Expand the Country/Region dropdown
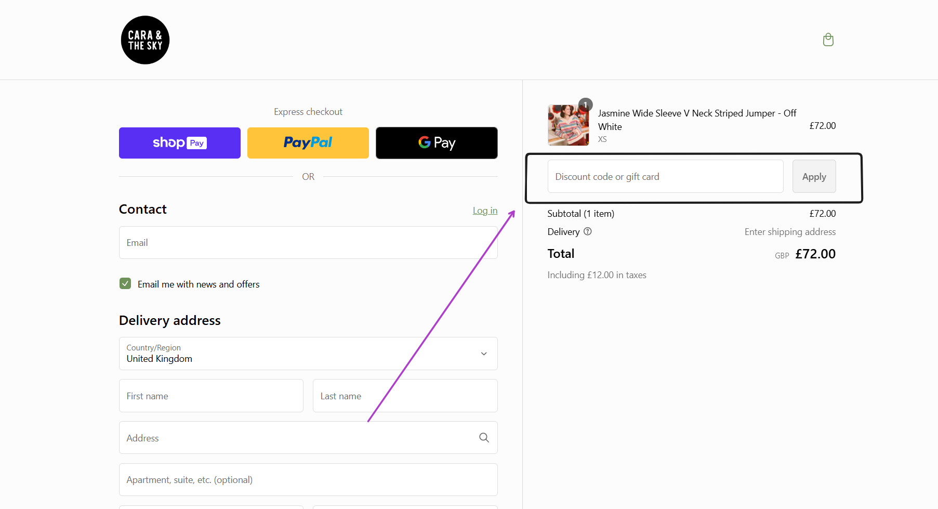Viewport: 938px width, 509px height. coord(308,354)
